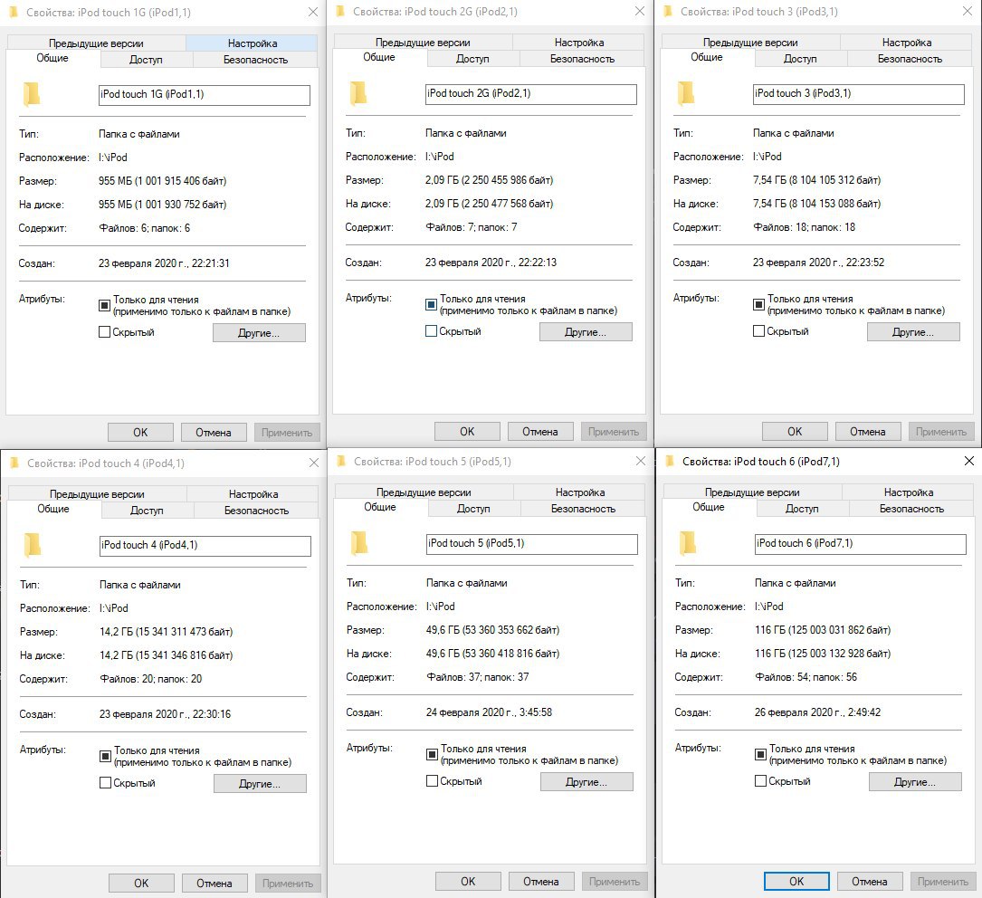Open Безопасность tab in iPod touch 2G window
The image size is (982, 898).
click(x=582, y=59)
